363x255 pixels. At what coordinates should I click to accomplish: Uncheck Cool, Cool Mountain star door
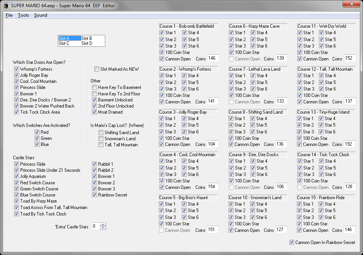click(16, 81)
